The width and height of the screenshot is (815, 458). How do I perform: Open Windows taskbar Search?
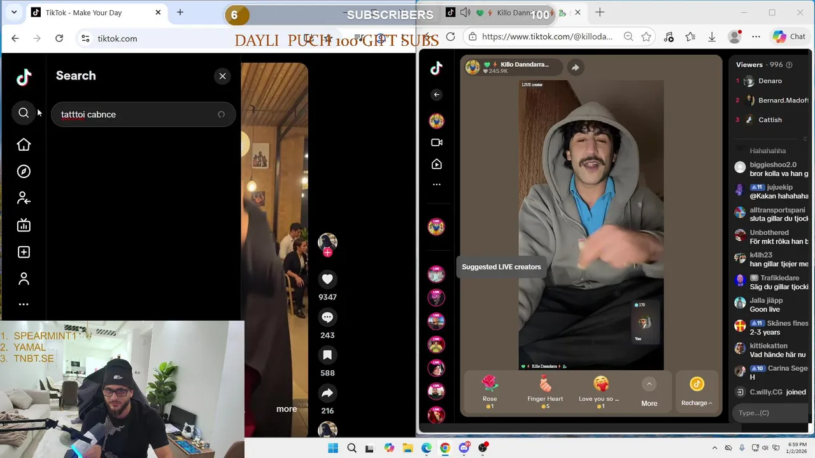pos(351,448)
